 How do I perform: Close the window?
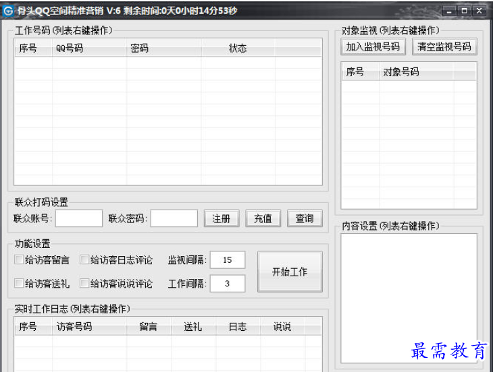tap(479, 11)
